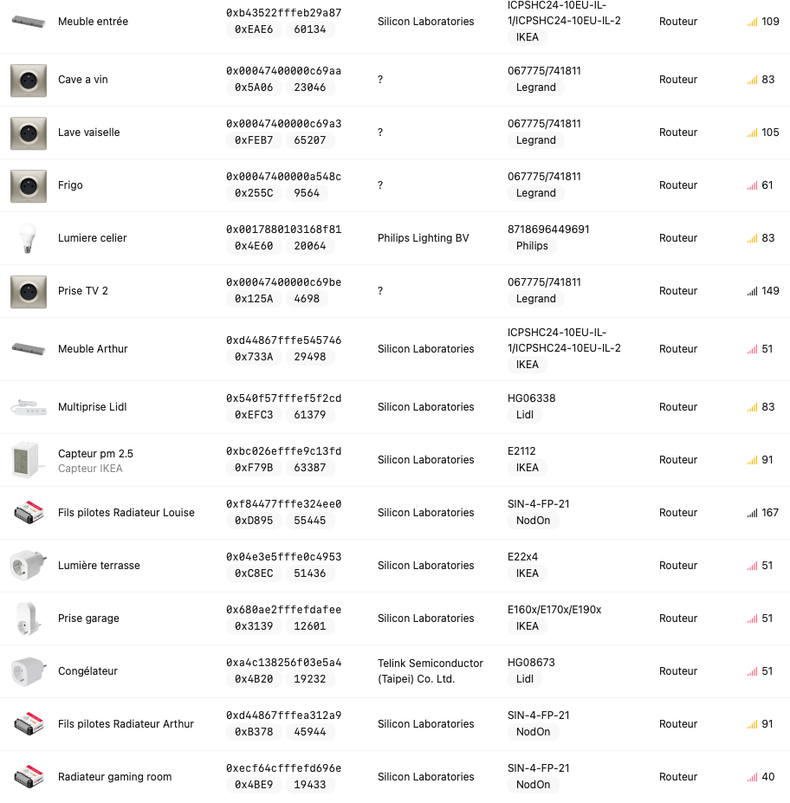Open the Meuble entrée device

93,22
